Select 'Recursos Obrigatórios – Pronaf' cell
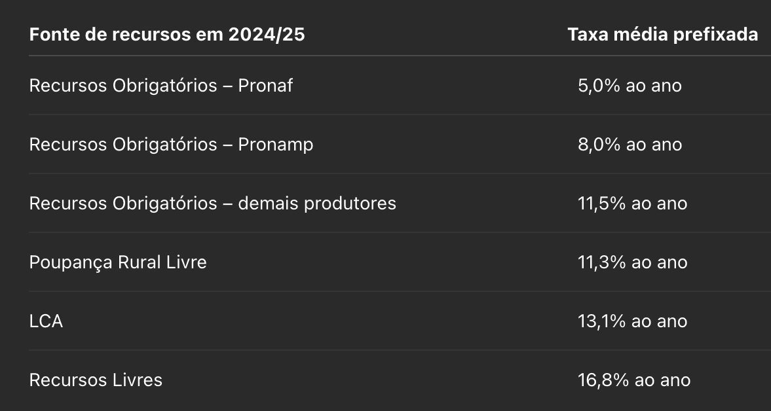This screenshot has width=771, height=411. click(x=160, y=86)
